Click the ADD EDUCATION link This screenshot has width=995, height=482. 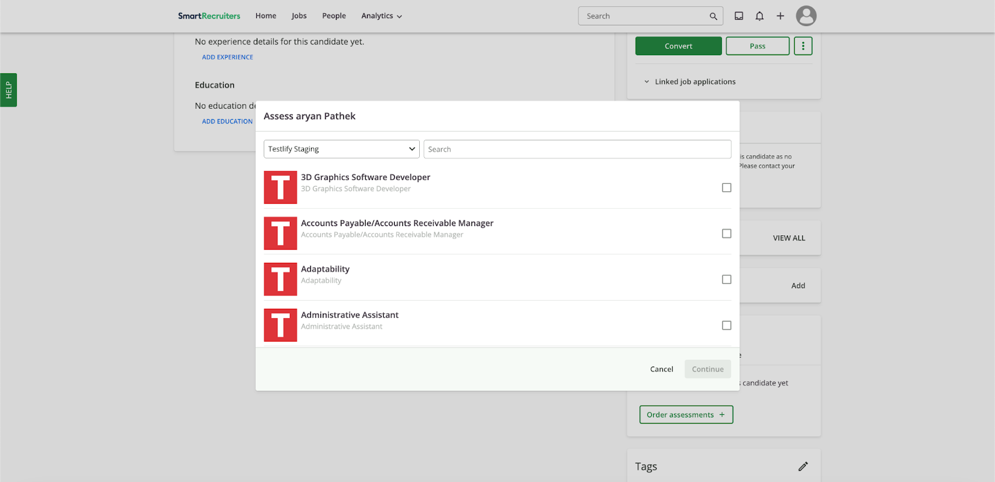tap(228, 122)
